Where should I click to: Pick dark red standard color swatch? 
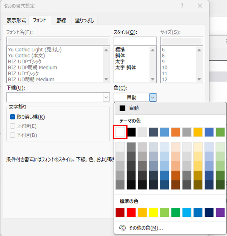click(x=120, y=212)
